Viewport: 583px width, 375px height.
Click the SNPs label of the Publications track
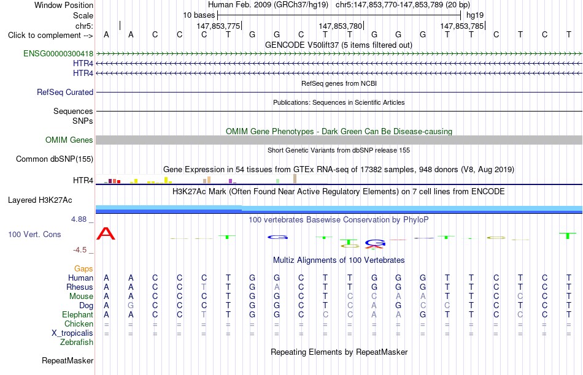pos(83,121)
